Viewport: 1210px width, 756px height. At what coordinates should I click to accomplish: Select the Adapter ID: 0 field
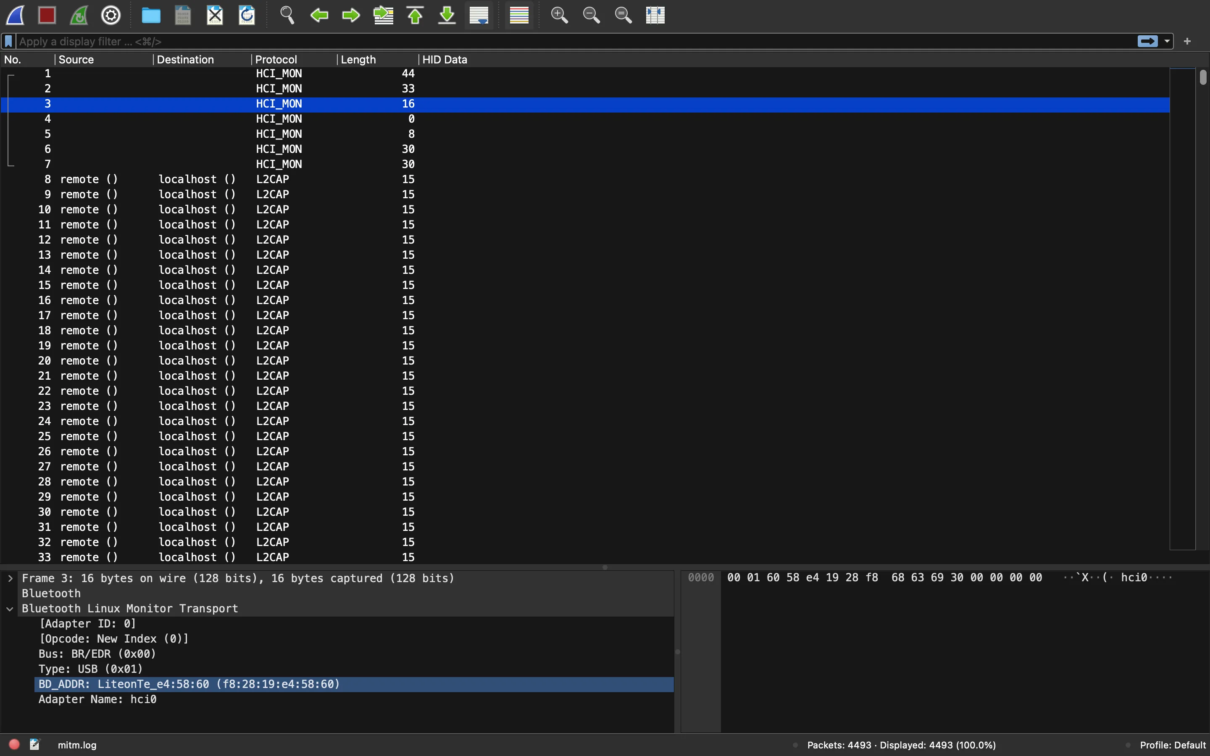point(87,624)
